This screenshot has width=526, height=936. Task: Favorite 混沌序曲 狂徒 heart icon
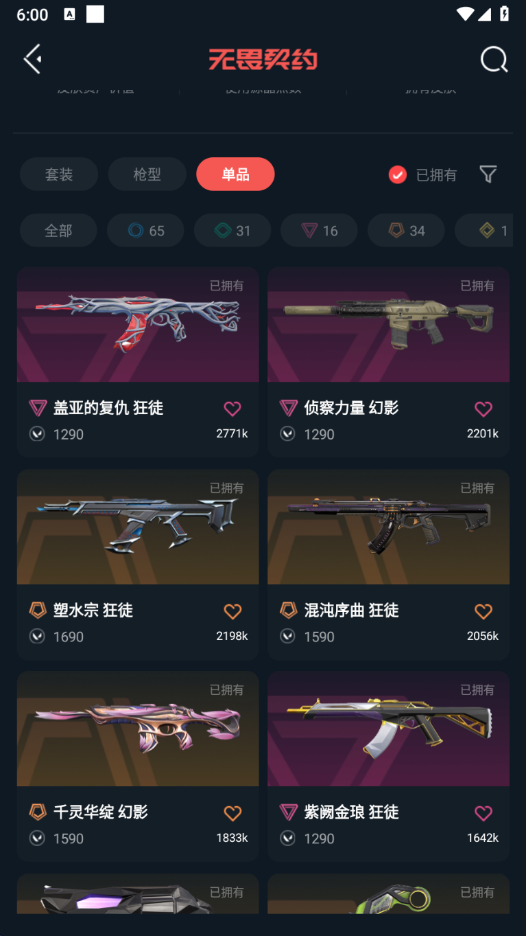pyautogui.click(x=483, y=611)
